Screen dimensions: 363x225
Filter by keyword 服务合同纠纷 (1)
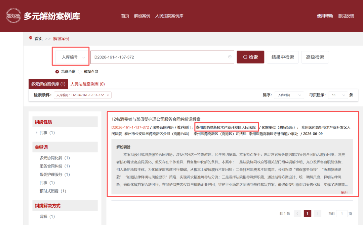[55, 166]
